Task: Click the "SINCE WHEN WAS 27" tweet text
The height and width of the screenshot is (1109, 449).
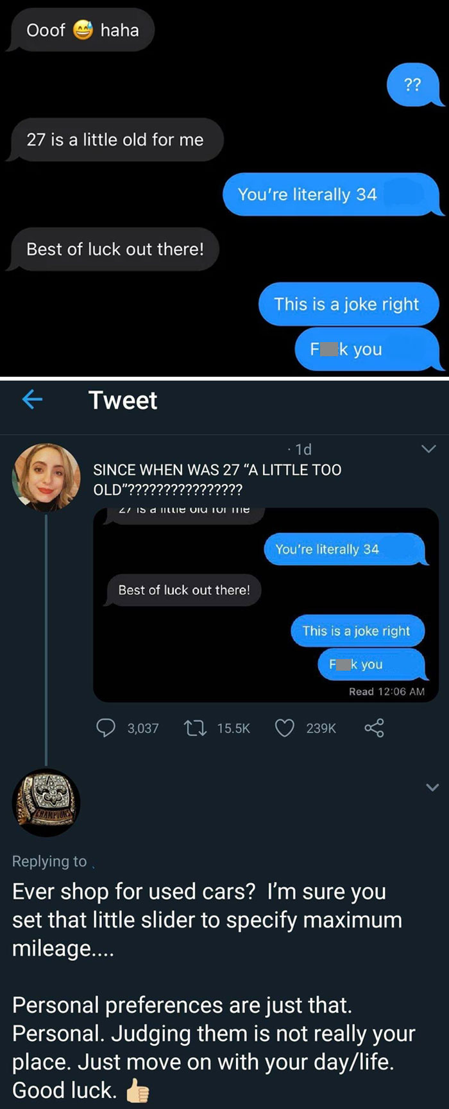Action: [217, 479]
